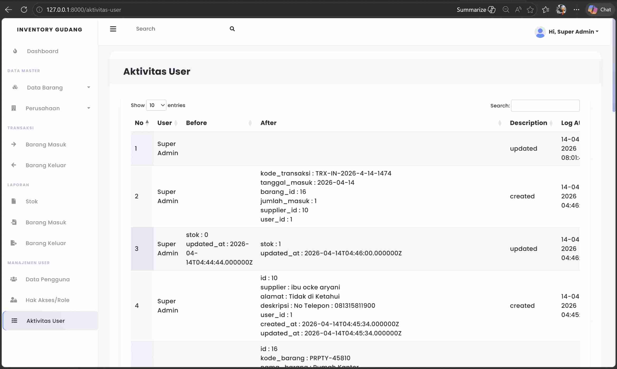617x369 pixels.
Task: Sort table by No column
Action: coord(142,123)
